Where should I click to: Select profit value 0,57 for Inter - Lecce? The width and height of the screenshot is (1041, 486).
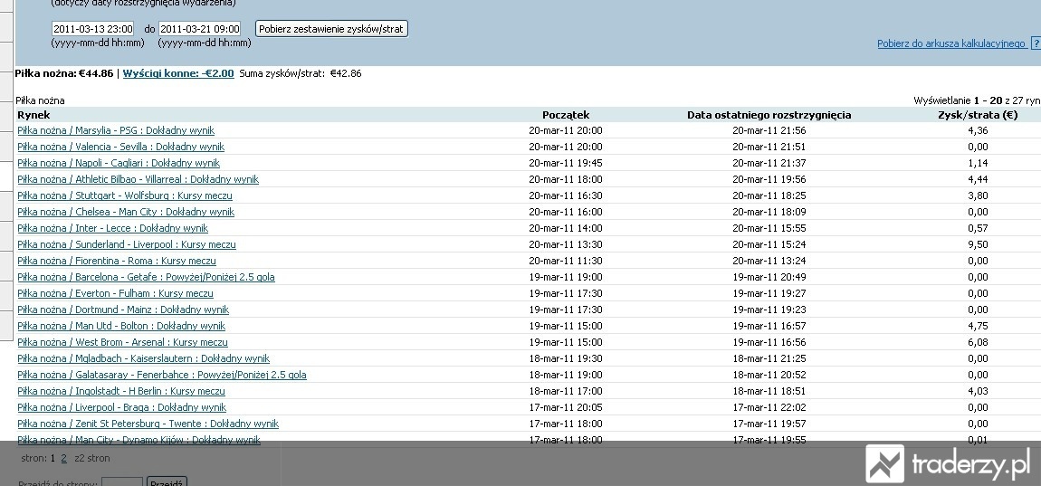click(x=978, y=228)
